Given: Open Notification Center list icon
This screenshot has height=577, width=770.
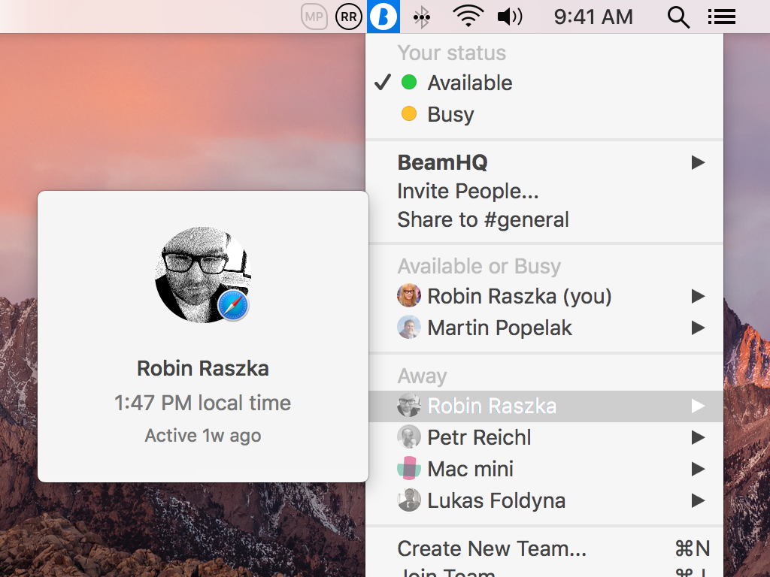Looking at the screenshot, I should pos(721,17).
